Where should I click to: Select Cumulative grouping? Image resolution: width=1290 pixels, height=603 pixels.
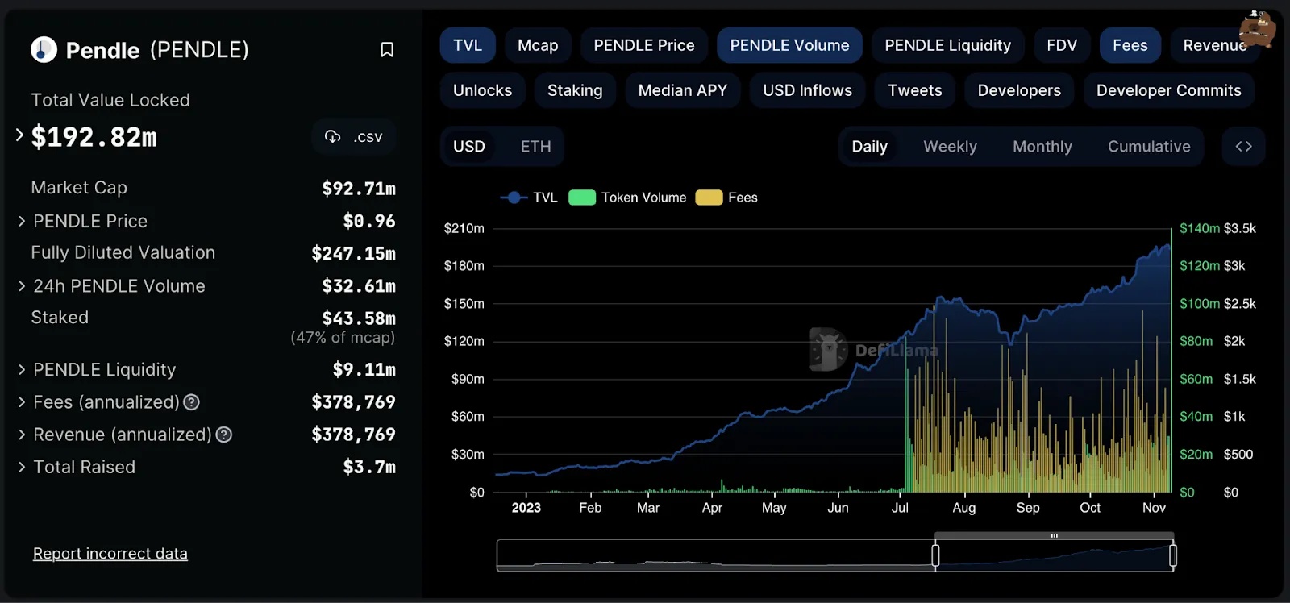pyautogui.click(x=1149, y=147)
